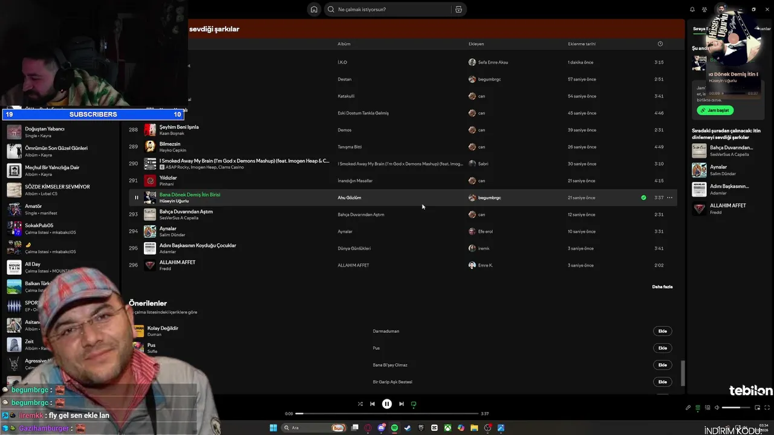This screenshot has height=435, width=774.
Task: Select track ALLAHIM AFFET in playlist
Action: click(177, 262)
